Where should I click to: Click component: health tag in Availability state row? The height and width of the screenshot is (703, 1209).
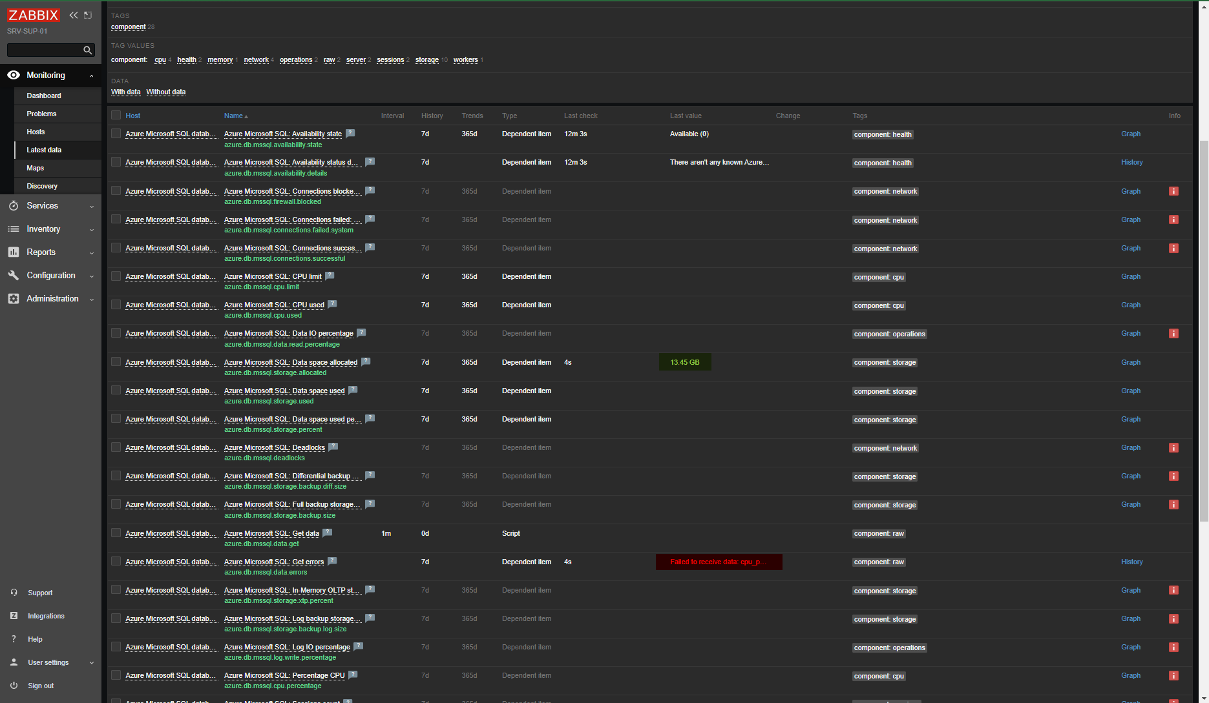coord(883,134)
